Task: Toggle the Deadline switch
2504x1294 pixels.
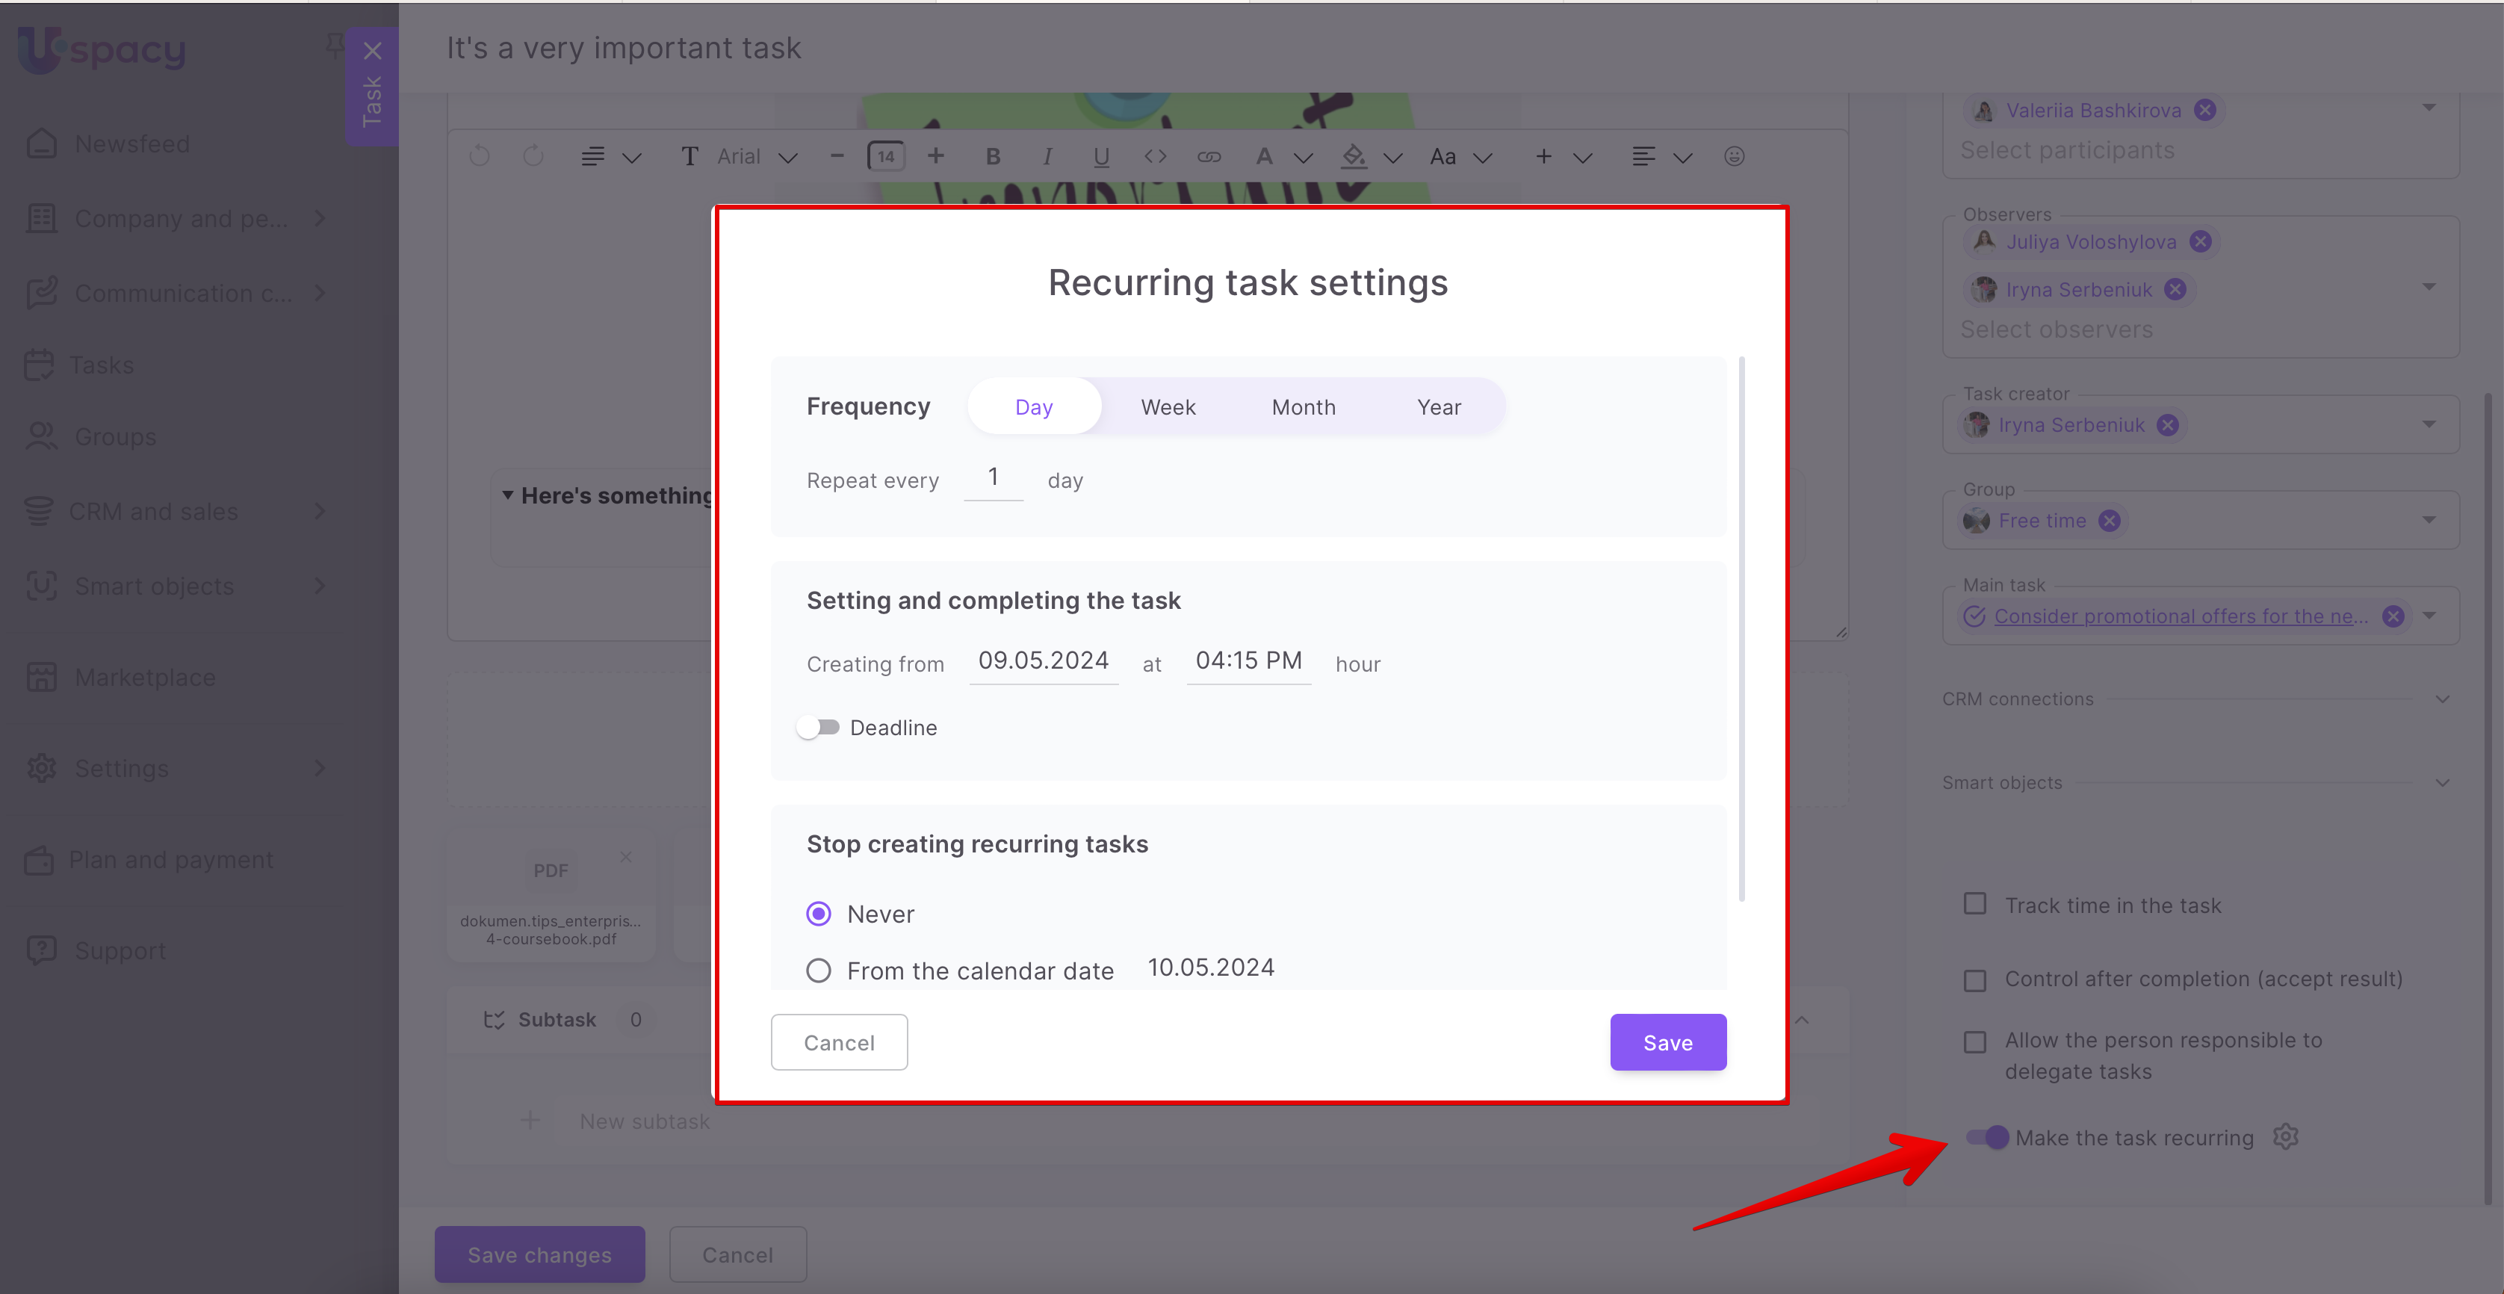Action: [x=819, y=727]
